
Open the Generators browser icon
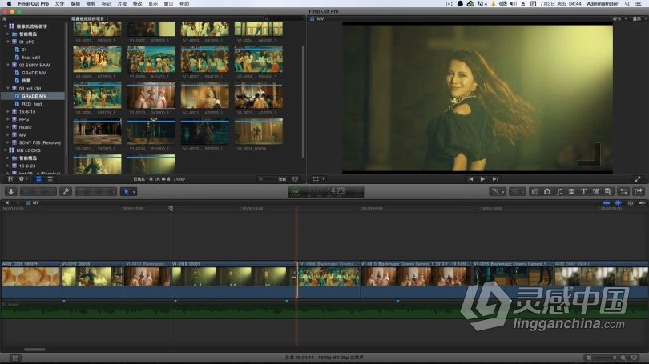pyautogui.click(x=596, y=192)
